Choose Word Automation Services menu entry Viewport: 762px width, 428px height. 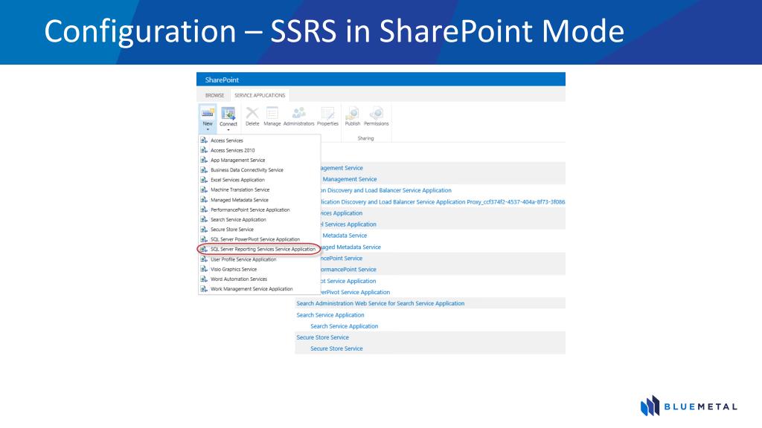coord(239,279)
